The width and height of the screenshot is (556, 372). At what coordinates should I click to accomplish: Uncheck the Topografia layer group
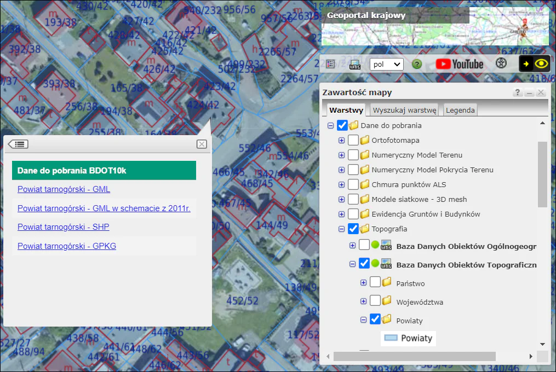(x=353, y=229)
